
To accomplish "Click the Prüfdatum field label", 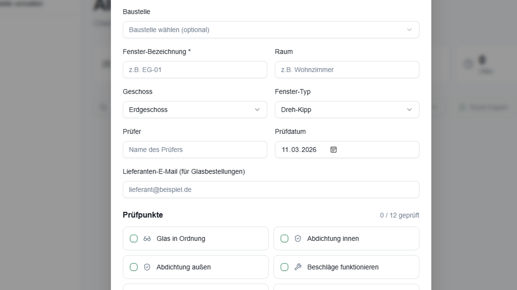I will [290, 131].
